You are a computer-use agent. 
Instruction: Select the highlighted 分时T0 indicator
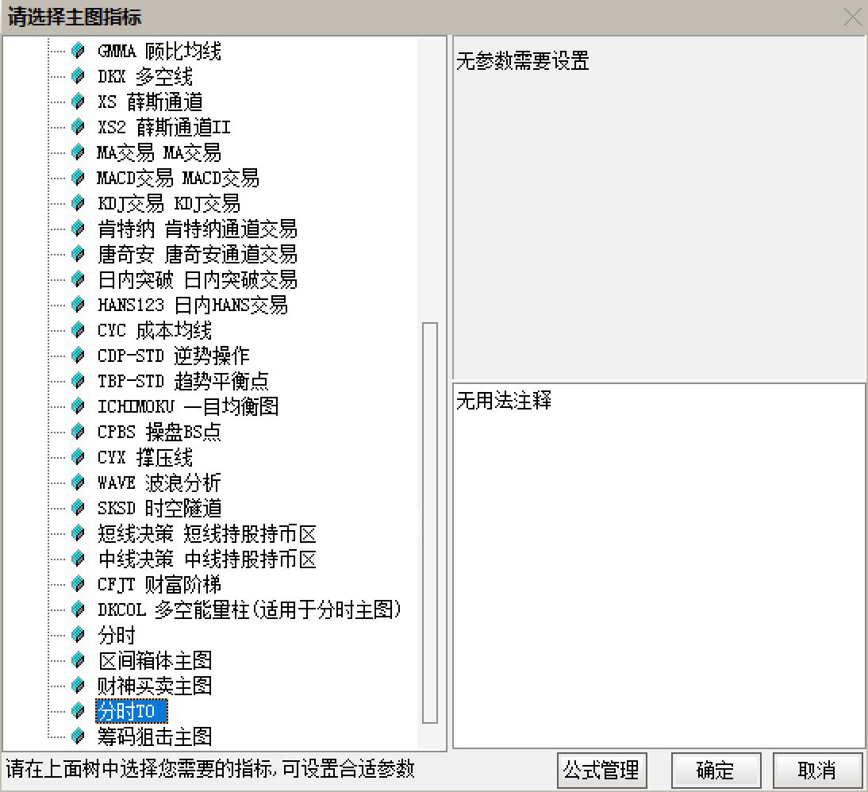pos(129,711)
